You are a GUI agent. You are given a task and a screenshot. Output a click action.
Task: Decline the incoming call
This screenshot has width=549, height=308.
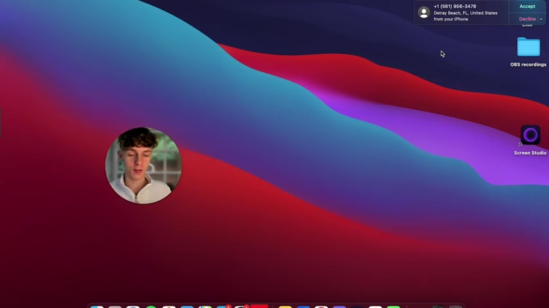[x=527, y=19]
